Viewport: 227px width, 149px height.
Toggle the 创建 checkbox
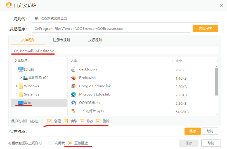pos(49,121)
